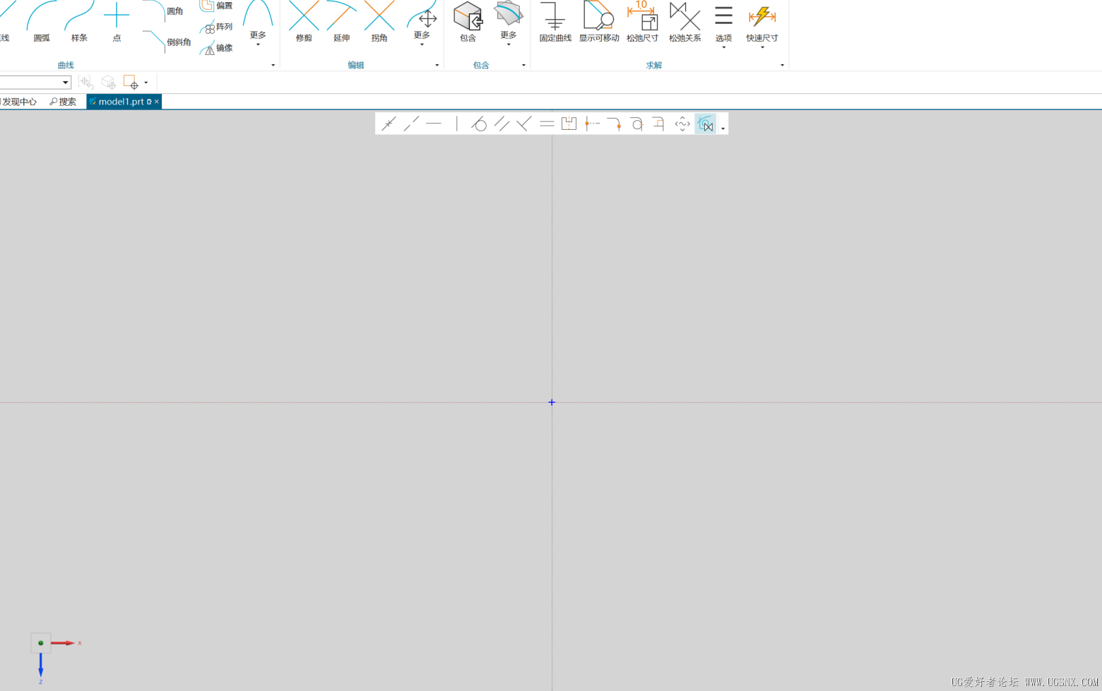
Task: Activate the Chamfer (倒斜角) tool
Action: point(167,41)
